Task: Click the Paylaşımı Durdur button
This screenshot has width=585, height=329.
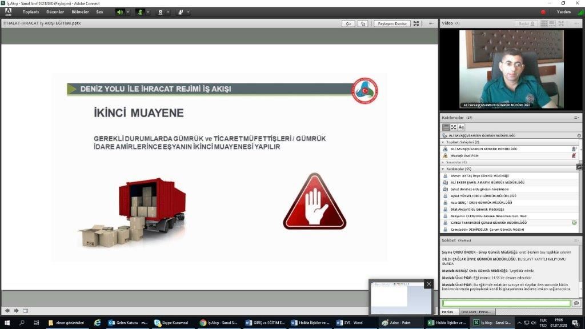Action: pos(391,23)
